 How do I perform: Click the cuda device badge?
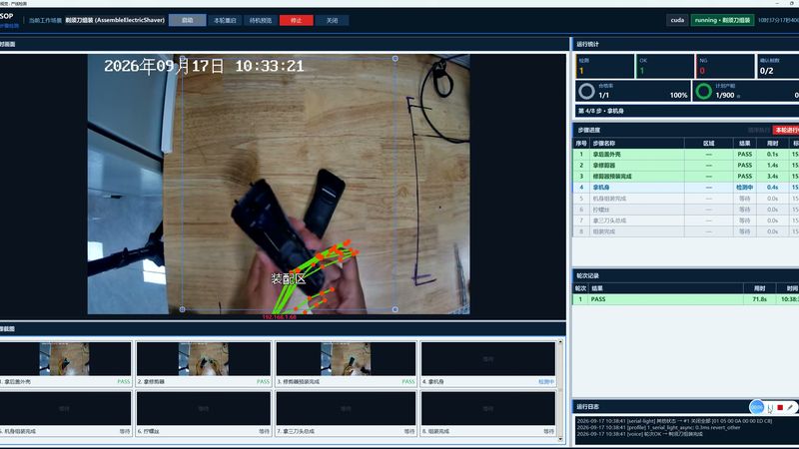677,20
